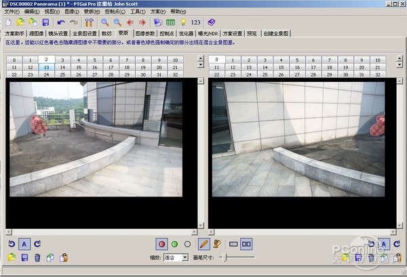Switch to single image pane view
The image size is (407, 277).
click(234, 244)
